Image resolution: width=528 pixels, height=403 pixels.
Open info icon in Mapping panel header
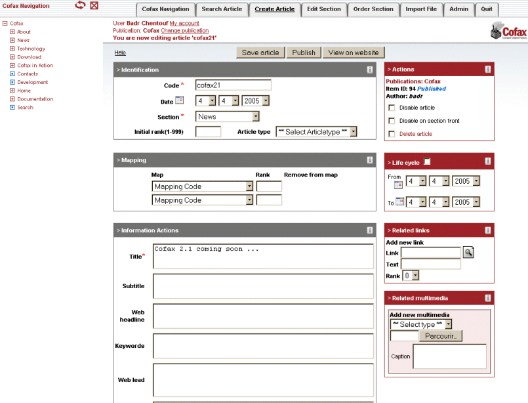[x=370, y=160]
